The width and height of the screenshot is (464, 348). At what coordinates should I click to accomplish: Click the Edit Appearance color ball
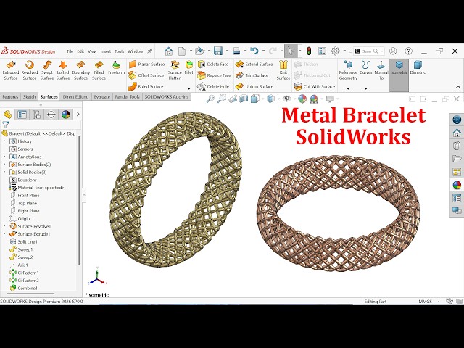[302, 99]
